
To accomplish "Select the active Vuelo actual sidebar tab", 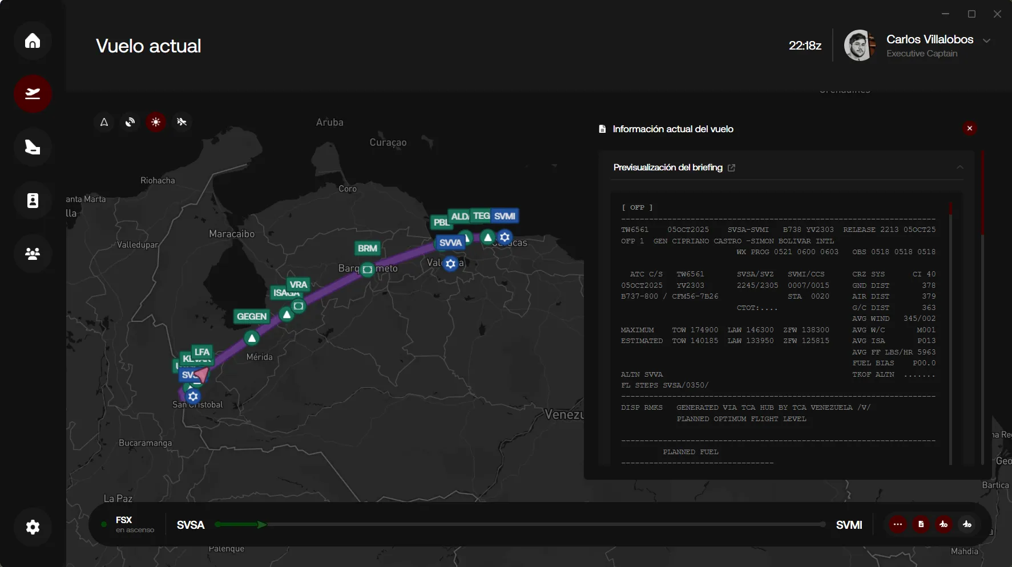I will (x=33, y=94).
